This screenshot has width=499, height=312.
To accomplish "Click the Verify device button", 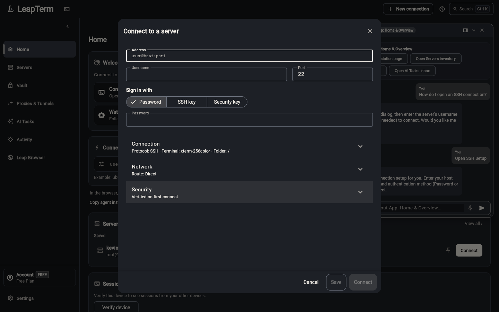I will [116, 307].
